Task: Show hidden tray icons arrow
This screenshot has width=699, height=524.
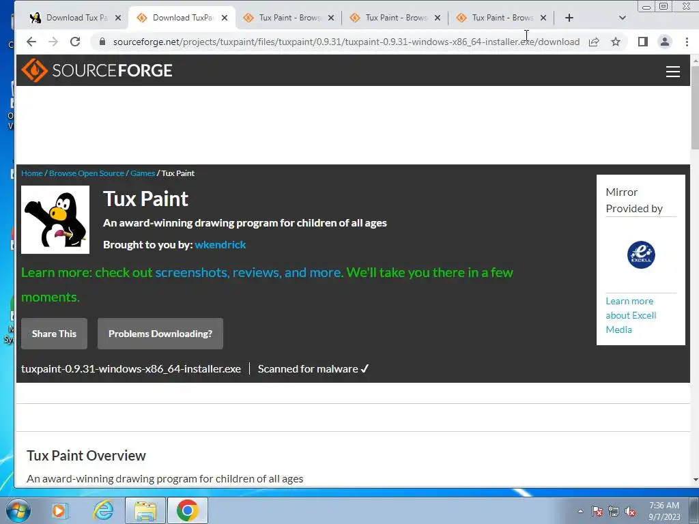Action: (580, 511)
